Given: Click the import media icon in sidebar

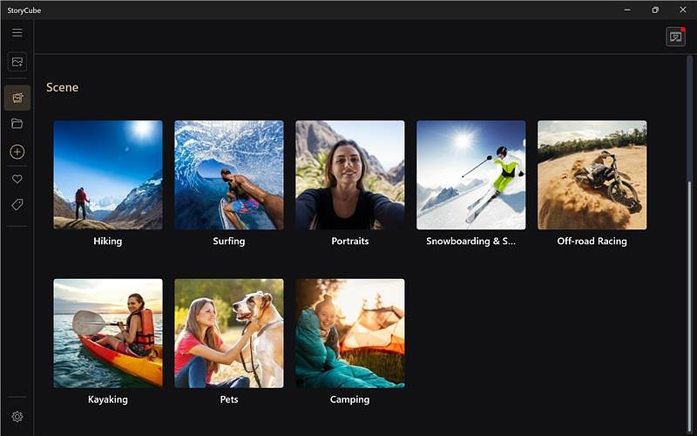Looking at the screenshot, I should (17, 62).
